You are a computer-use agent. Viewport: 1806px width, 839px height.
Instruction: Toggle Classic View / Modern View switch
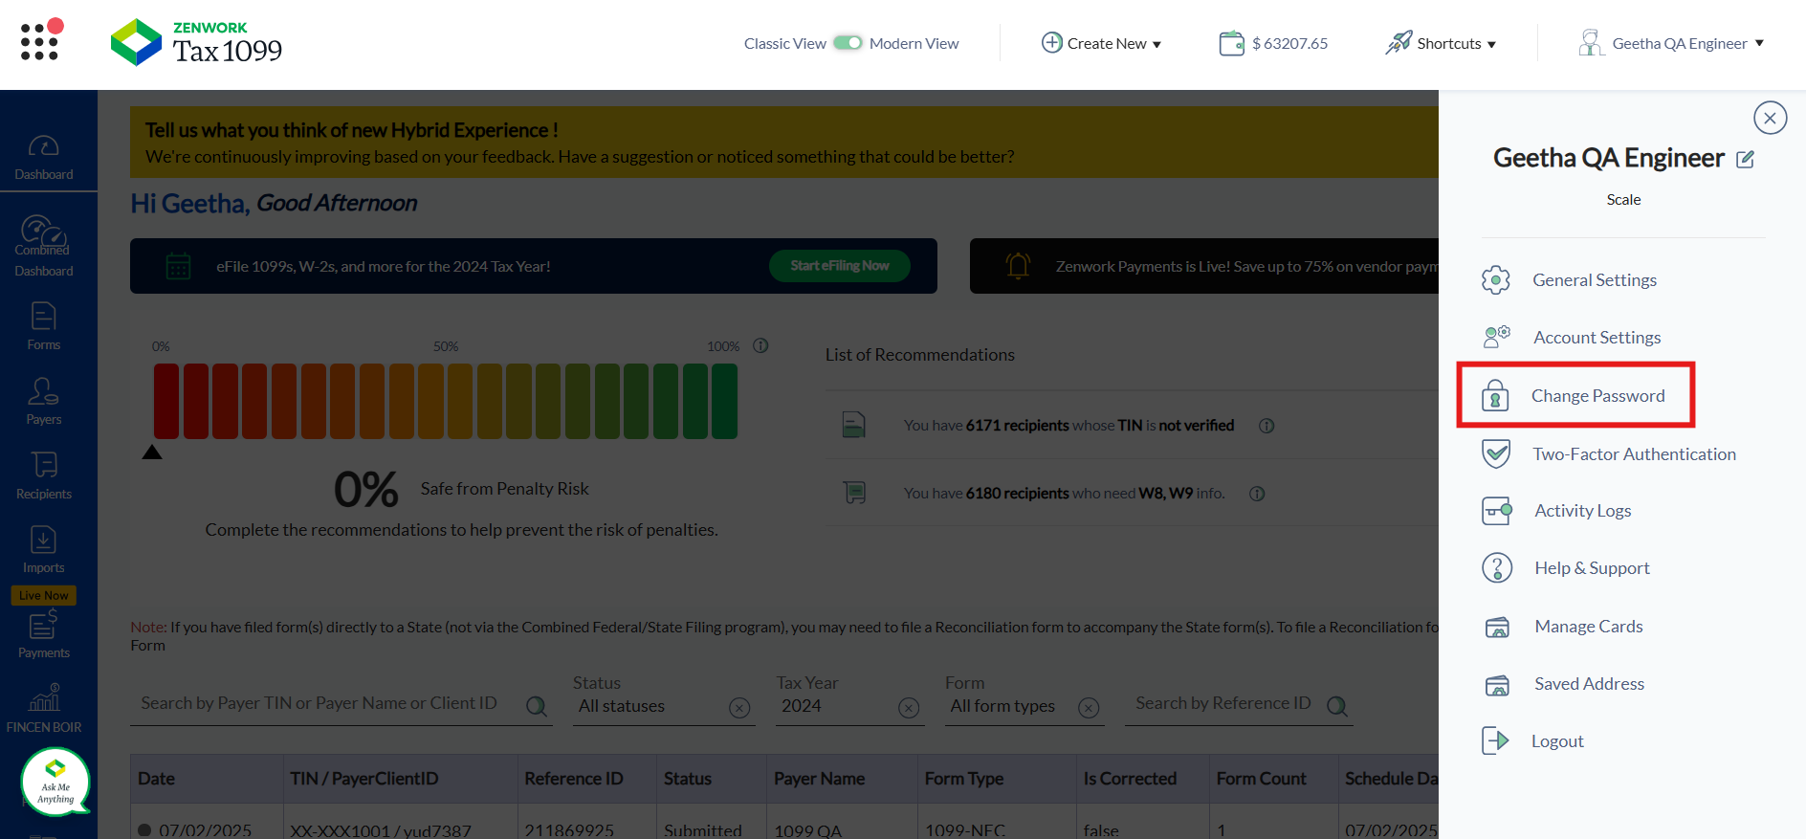[x=848, y=43]
